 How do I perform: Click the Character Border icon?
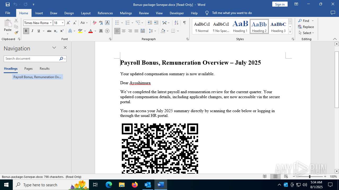[x=107, y=23]
